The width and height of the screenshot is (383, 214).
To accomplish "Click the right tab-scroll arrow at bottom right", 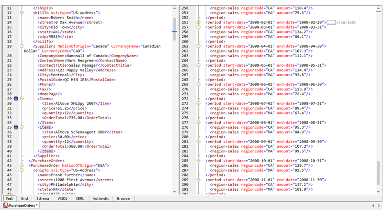I will coord(379,205).
